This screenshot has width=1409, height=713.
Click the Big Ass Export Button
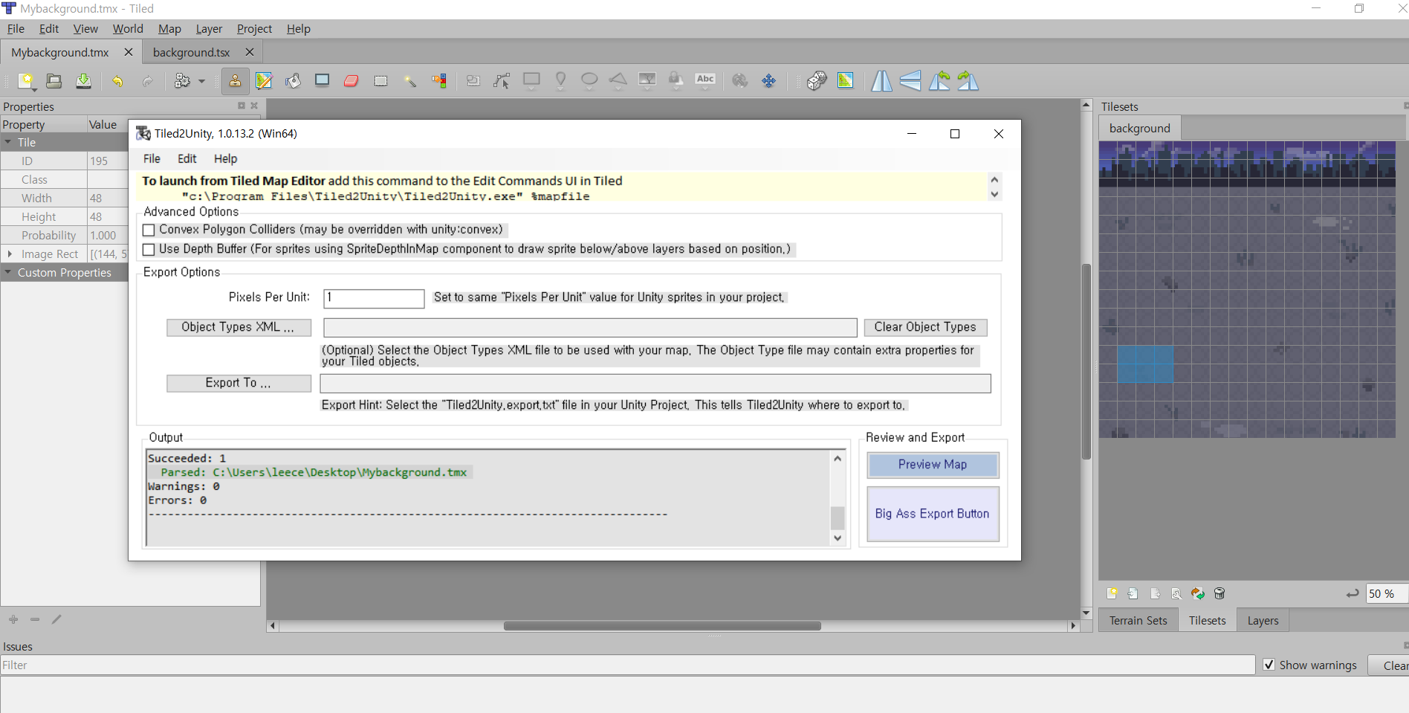933,514
